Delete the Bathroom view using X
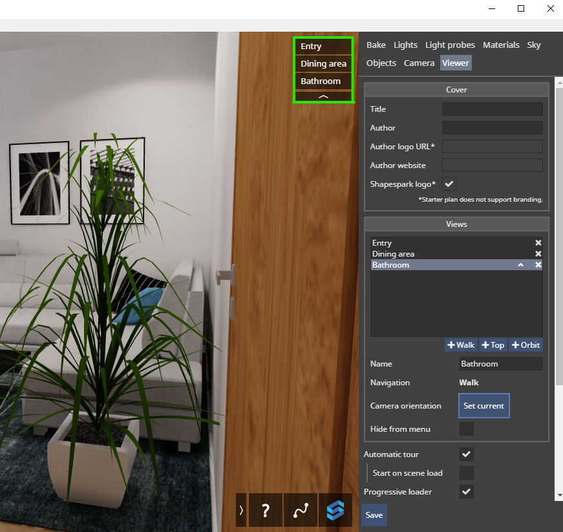This screenshot has height=532, width=563. click(x=538, y=265)
